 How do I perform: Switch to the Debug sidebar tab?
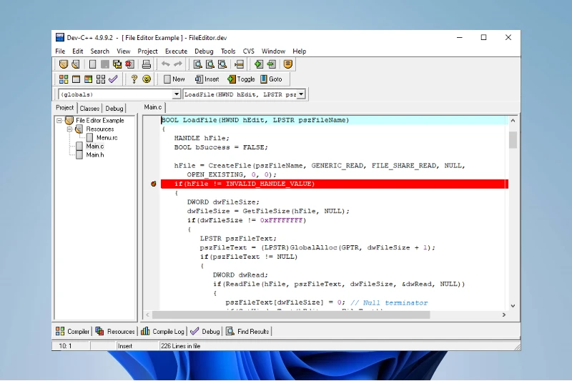(x=114, y=108)
